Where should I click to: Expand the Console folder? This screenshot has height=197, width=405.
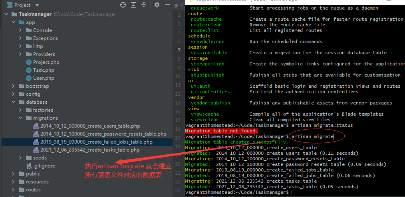pos(20,30)
